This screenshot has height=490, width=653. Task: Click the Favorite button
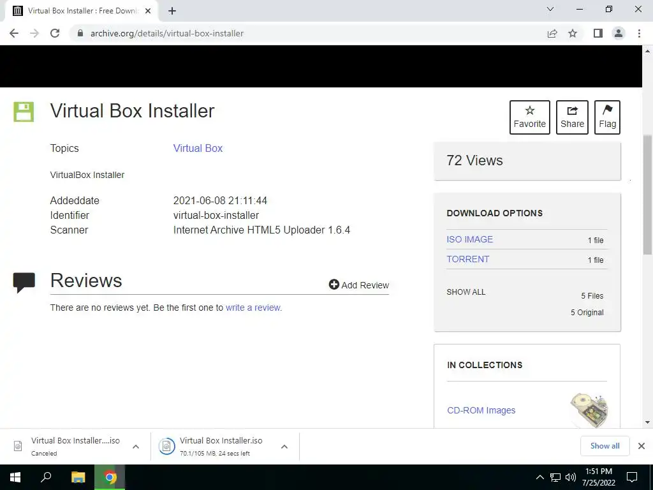click(x=530, y=117)
